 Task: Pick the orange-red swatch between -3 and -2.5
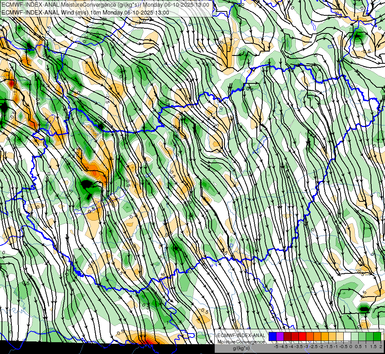click(310, 337)
